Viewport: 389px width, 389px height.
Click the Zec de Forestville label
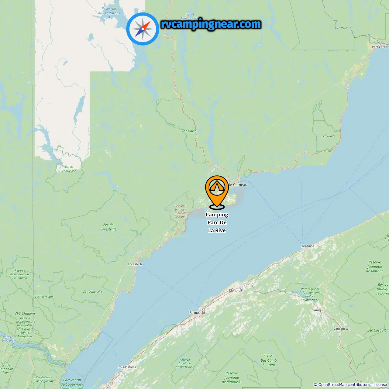click(108, 227)
